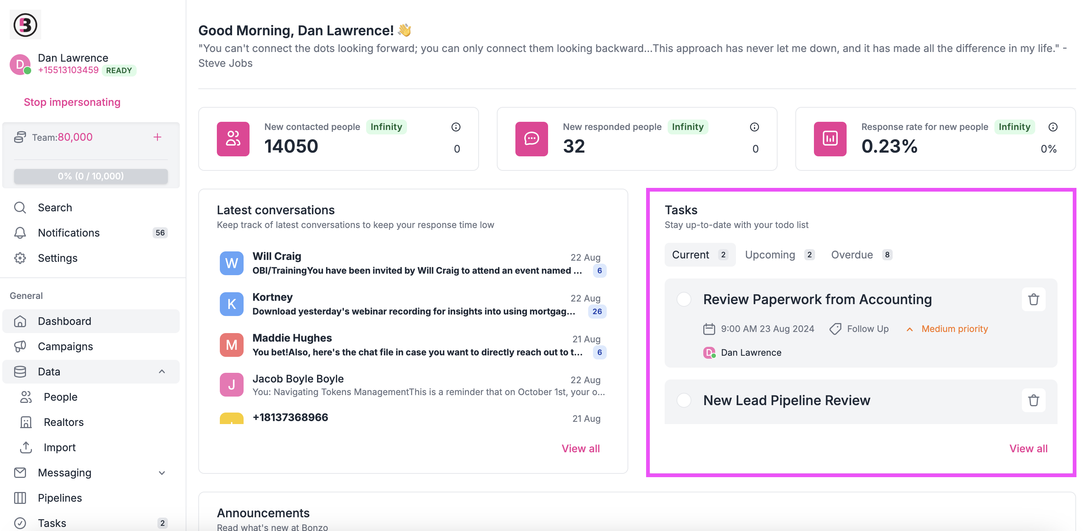
Task: Open Search from the sidebar
Action: click(x=55, y=207)
